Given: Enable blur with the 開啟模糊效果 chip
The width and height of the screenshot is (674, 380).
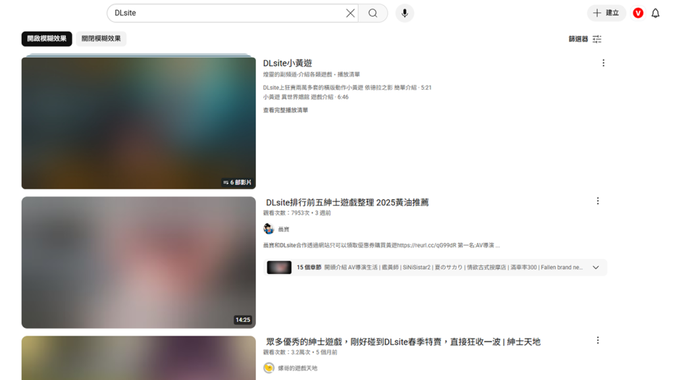Looking at the screenshot, I should (x=45, y=38).
